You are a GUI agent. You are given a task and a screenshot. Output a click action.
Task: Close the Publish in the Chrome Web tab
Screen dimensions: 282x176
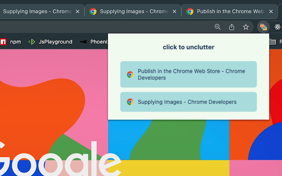coord(271,11)
